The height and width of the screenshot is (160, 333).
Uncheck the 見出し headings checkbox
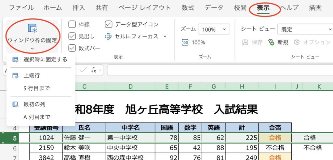point(72,36)
